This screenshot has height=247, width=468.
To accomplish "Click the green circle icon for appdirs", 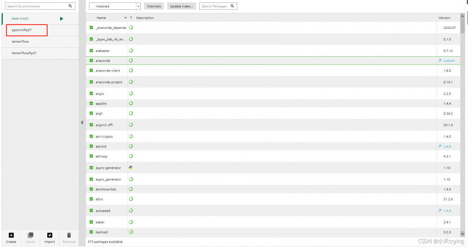I will [131, 103].
